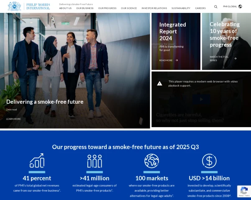Open the About Us menu
Image resolution: width=251 pixels, height=200 pixels.
pyautogui.click(x=65, y=8)
